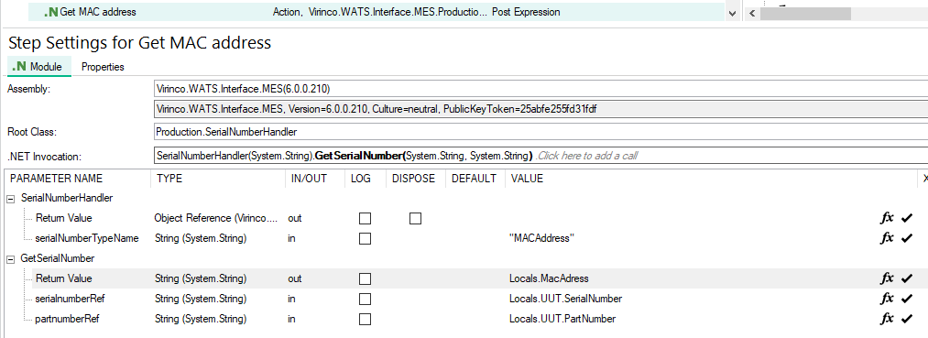Toggle Log for serialNumberTypeName parameter
The image size is (928, 338).
(366, 238)
